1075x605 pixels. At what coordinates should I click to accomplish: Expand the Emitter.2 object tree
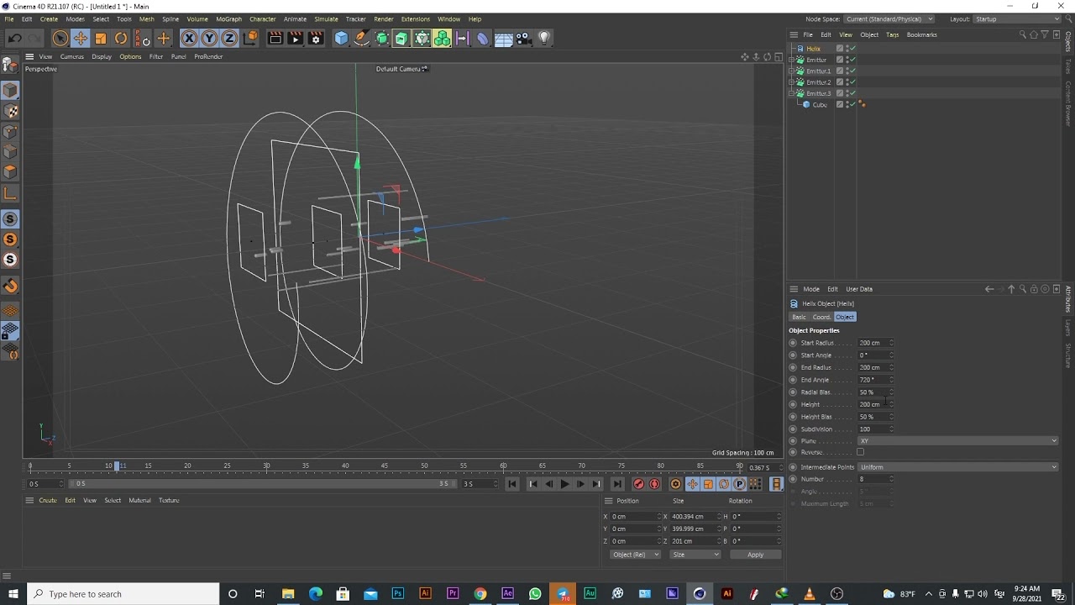pyautogui.click(x=791, y=82)
